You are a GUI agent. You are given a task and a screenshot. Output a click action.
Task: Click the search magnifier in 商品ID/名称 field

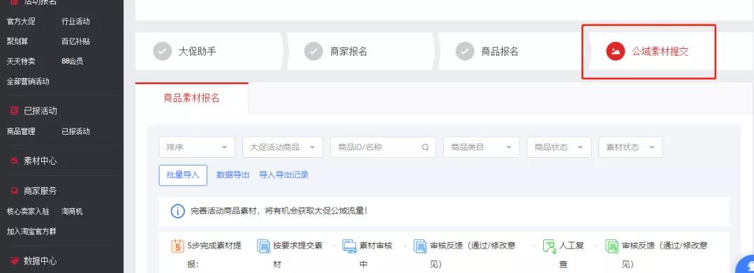(x=425, y=147)
